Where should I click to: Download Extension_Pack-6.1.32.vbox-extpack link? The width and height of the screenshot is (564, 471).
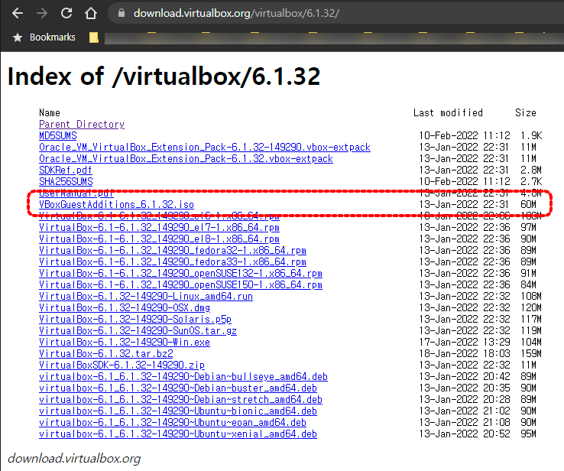point(186,159)
